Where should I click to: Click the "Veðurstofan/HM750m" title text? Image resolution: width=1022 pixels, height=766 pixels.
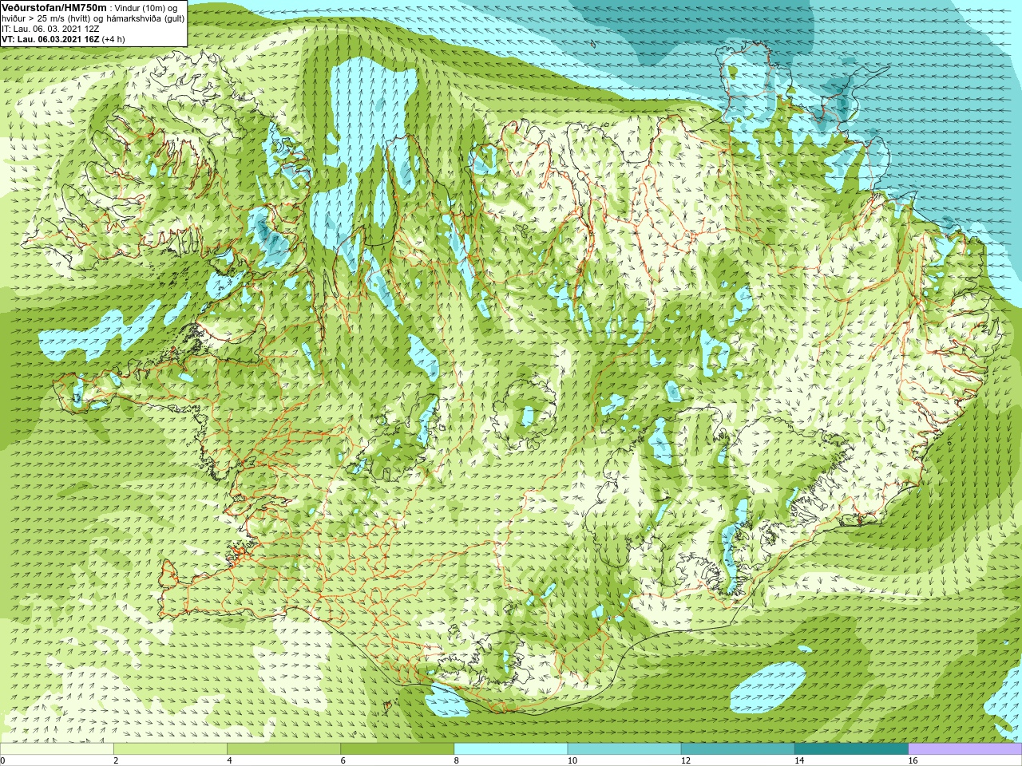pos(53,7)
